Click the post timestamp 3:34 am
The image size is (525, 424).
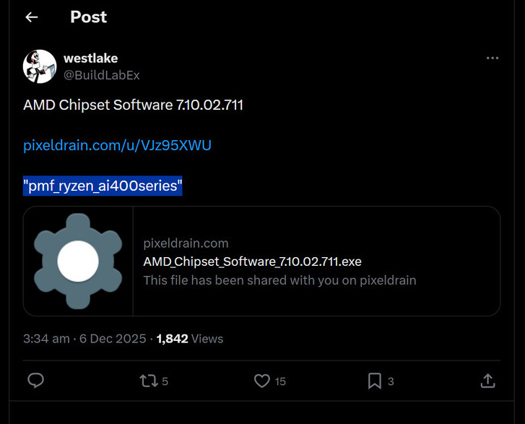(46, 339)
